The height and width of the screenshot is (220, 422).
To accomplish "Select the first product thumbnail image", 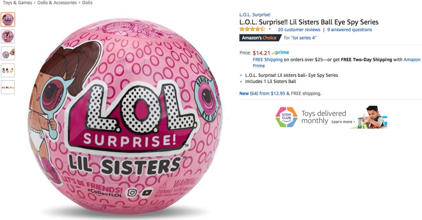I will click(x=8, y=20).
